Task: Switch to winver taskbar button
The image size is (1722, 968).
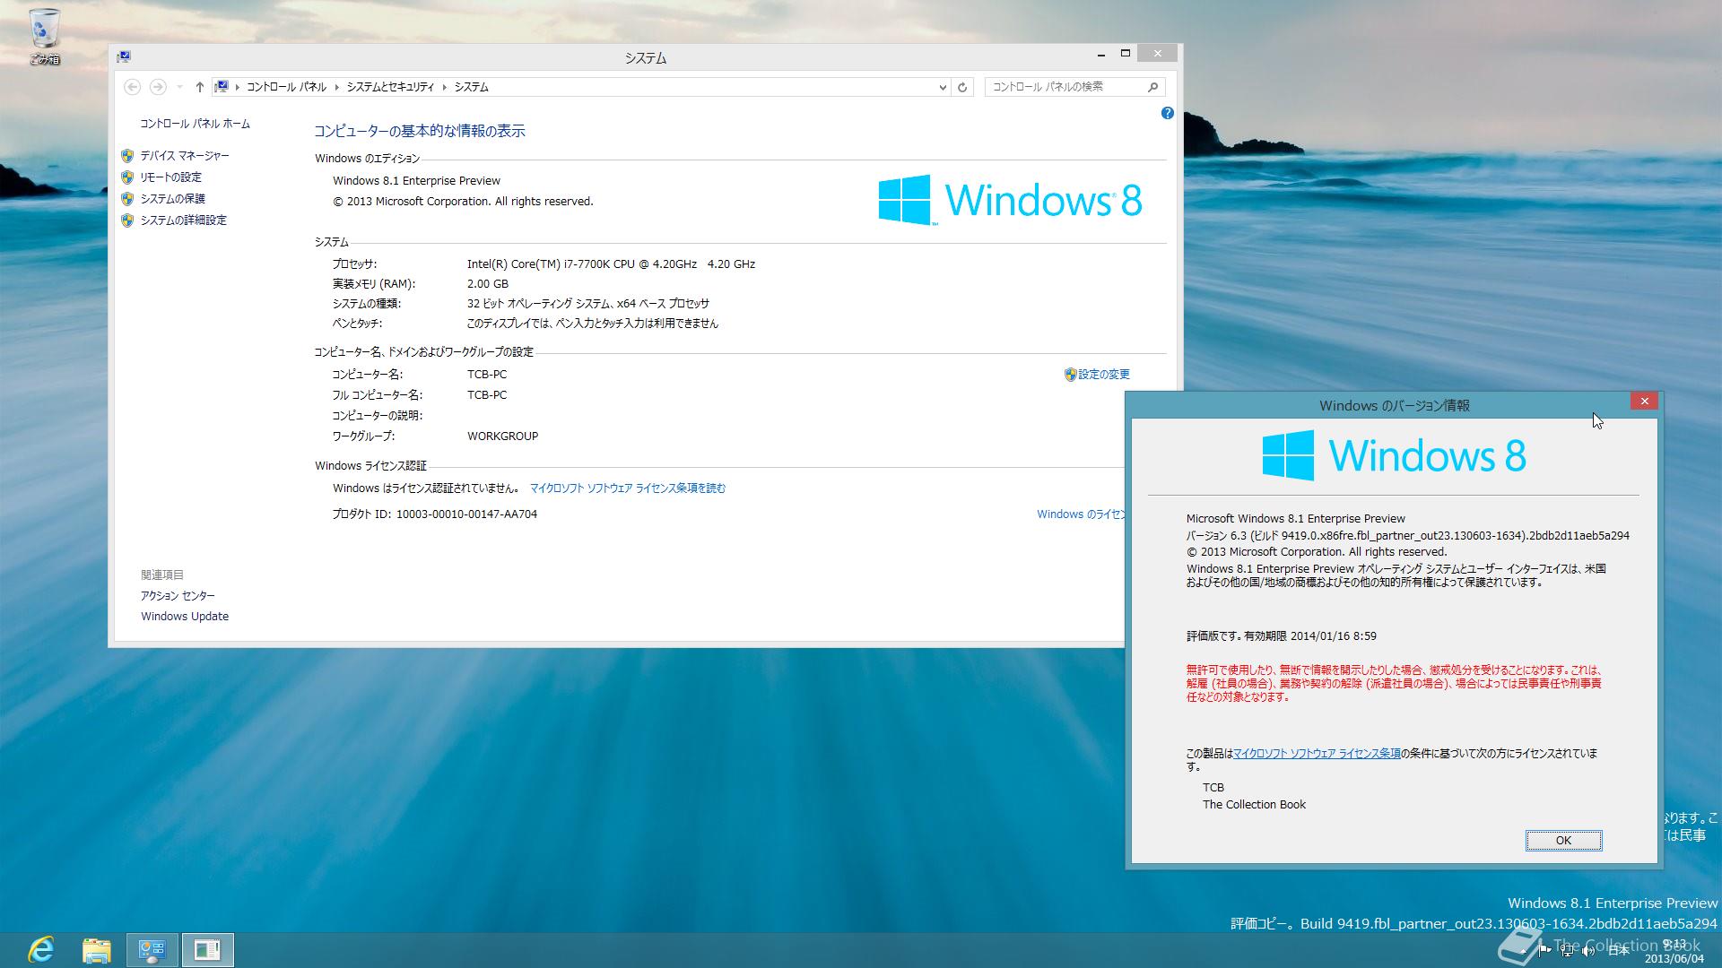Action: click(x=207, y=950)
